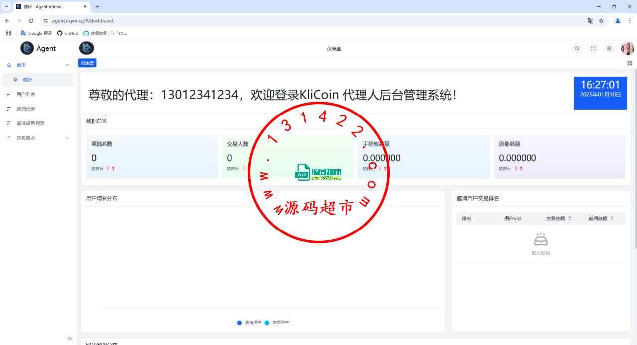Click the home icon next to 首页
This screenshot has height=345, width=637.
(x=9, y=65)
